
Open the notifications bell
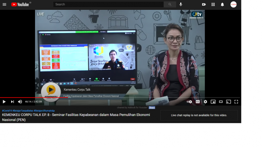(x=222, y=5)
